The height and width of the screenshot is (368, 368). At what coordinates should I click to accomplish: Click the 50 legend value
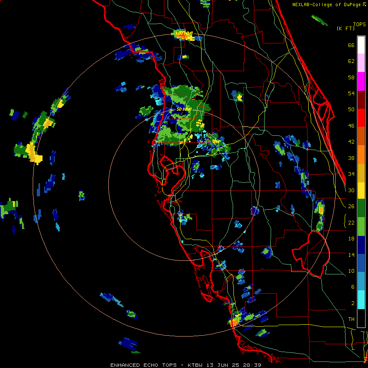pos(351,109)
